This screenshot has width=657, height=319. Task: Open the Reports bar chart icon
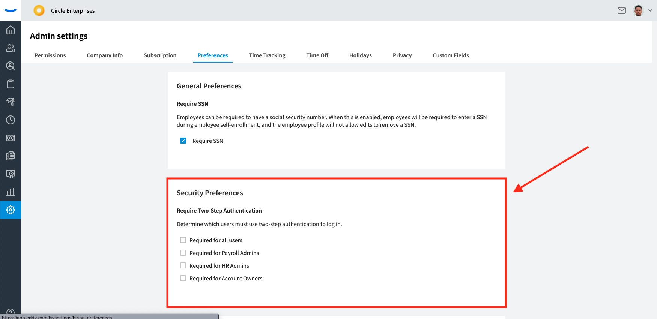pyautogui.click(x=11, y=192)
